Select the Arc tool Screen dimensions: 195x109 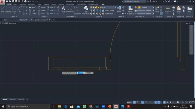pos(20,9)
